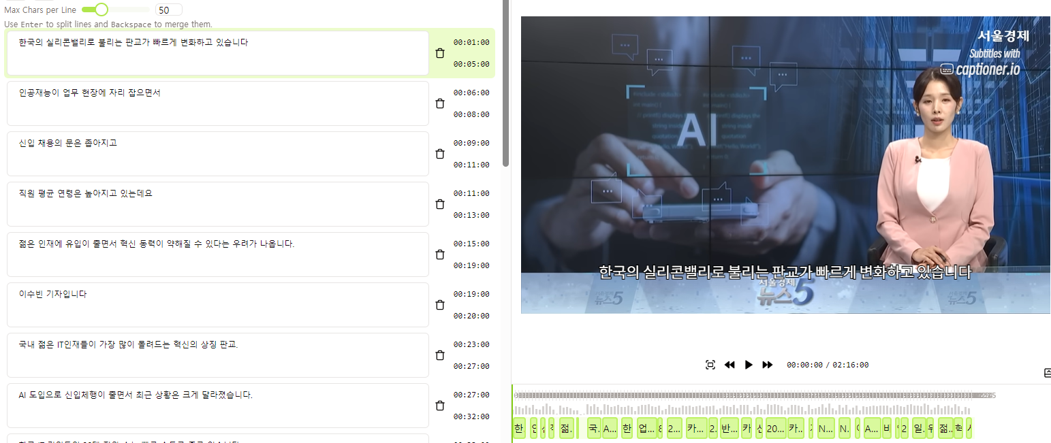Click end time 00:13:00
This screenshot has height=443, width=1051.
tap(471, 215)
